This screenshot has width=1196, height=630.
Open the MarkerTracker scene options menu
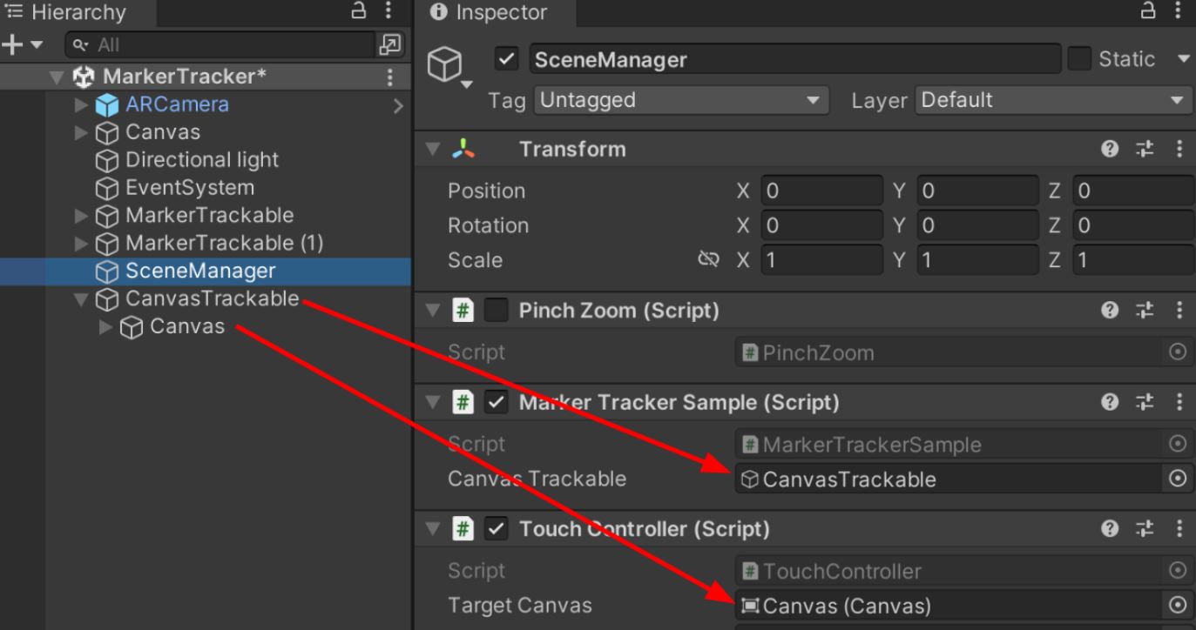389,77
